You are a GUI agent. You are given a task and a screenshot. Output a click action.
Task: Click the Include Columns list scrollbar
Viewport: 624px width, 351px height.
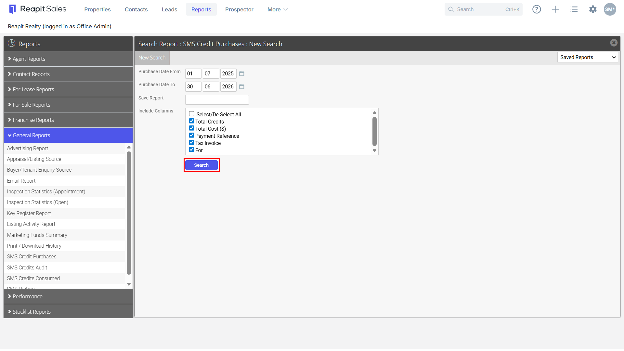374,132
